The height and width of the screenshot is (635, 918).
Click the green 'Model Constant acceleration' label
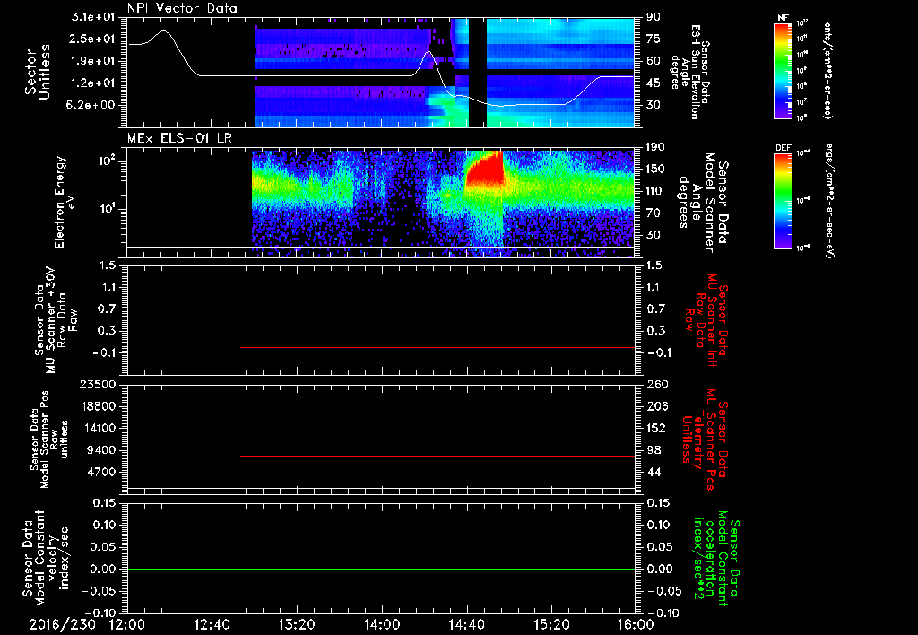point(716,559)
